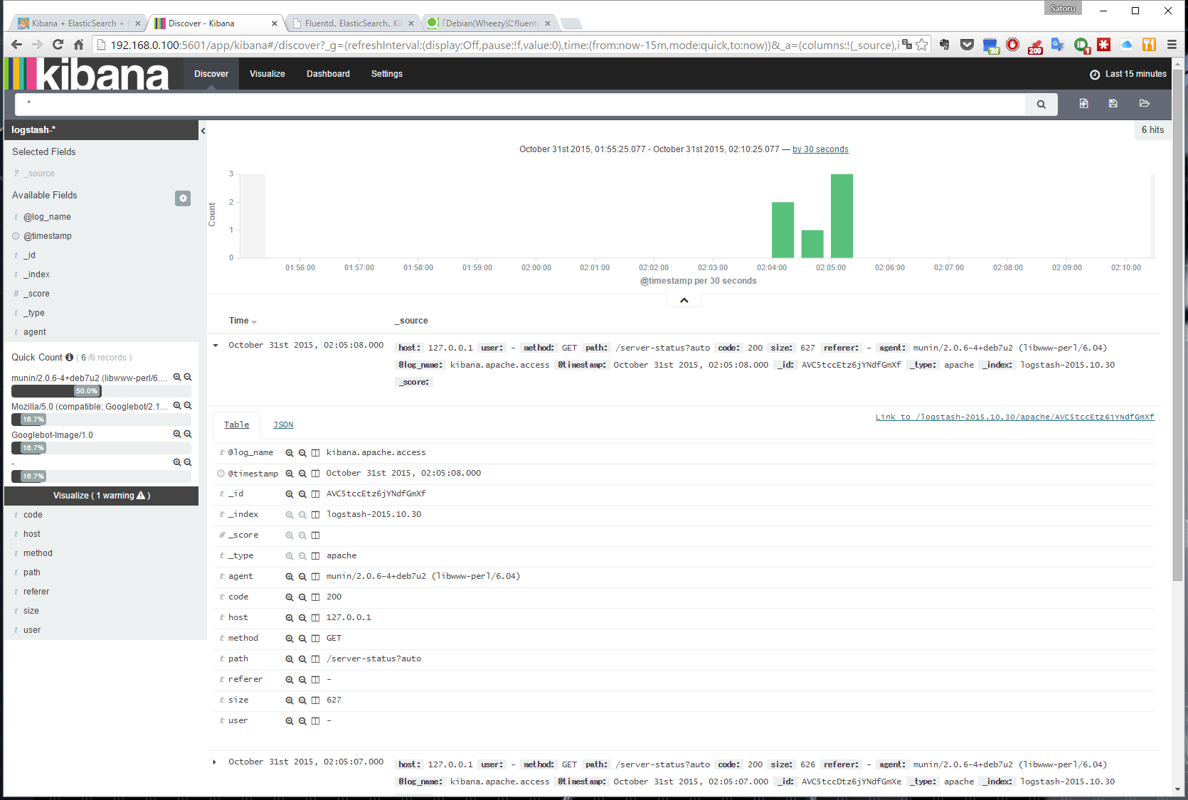This screenshot has width=1188, height=800.
Task: Open the "by 30 seconds" interval link
Action: (x=820, y=149)
